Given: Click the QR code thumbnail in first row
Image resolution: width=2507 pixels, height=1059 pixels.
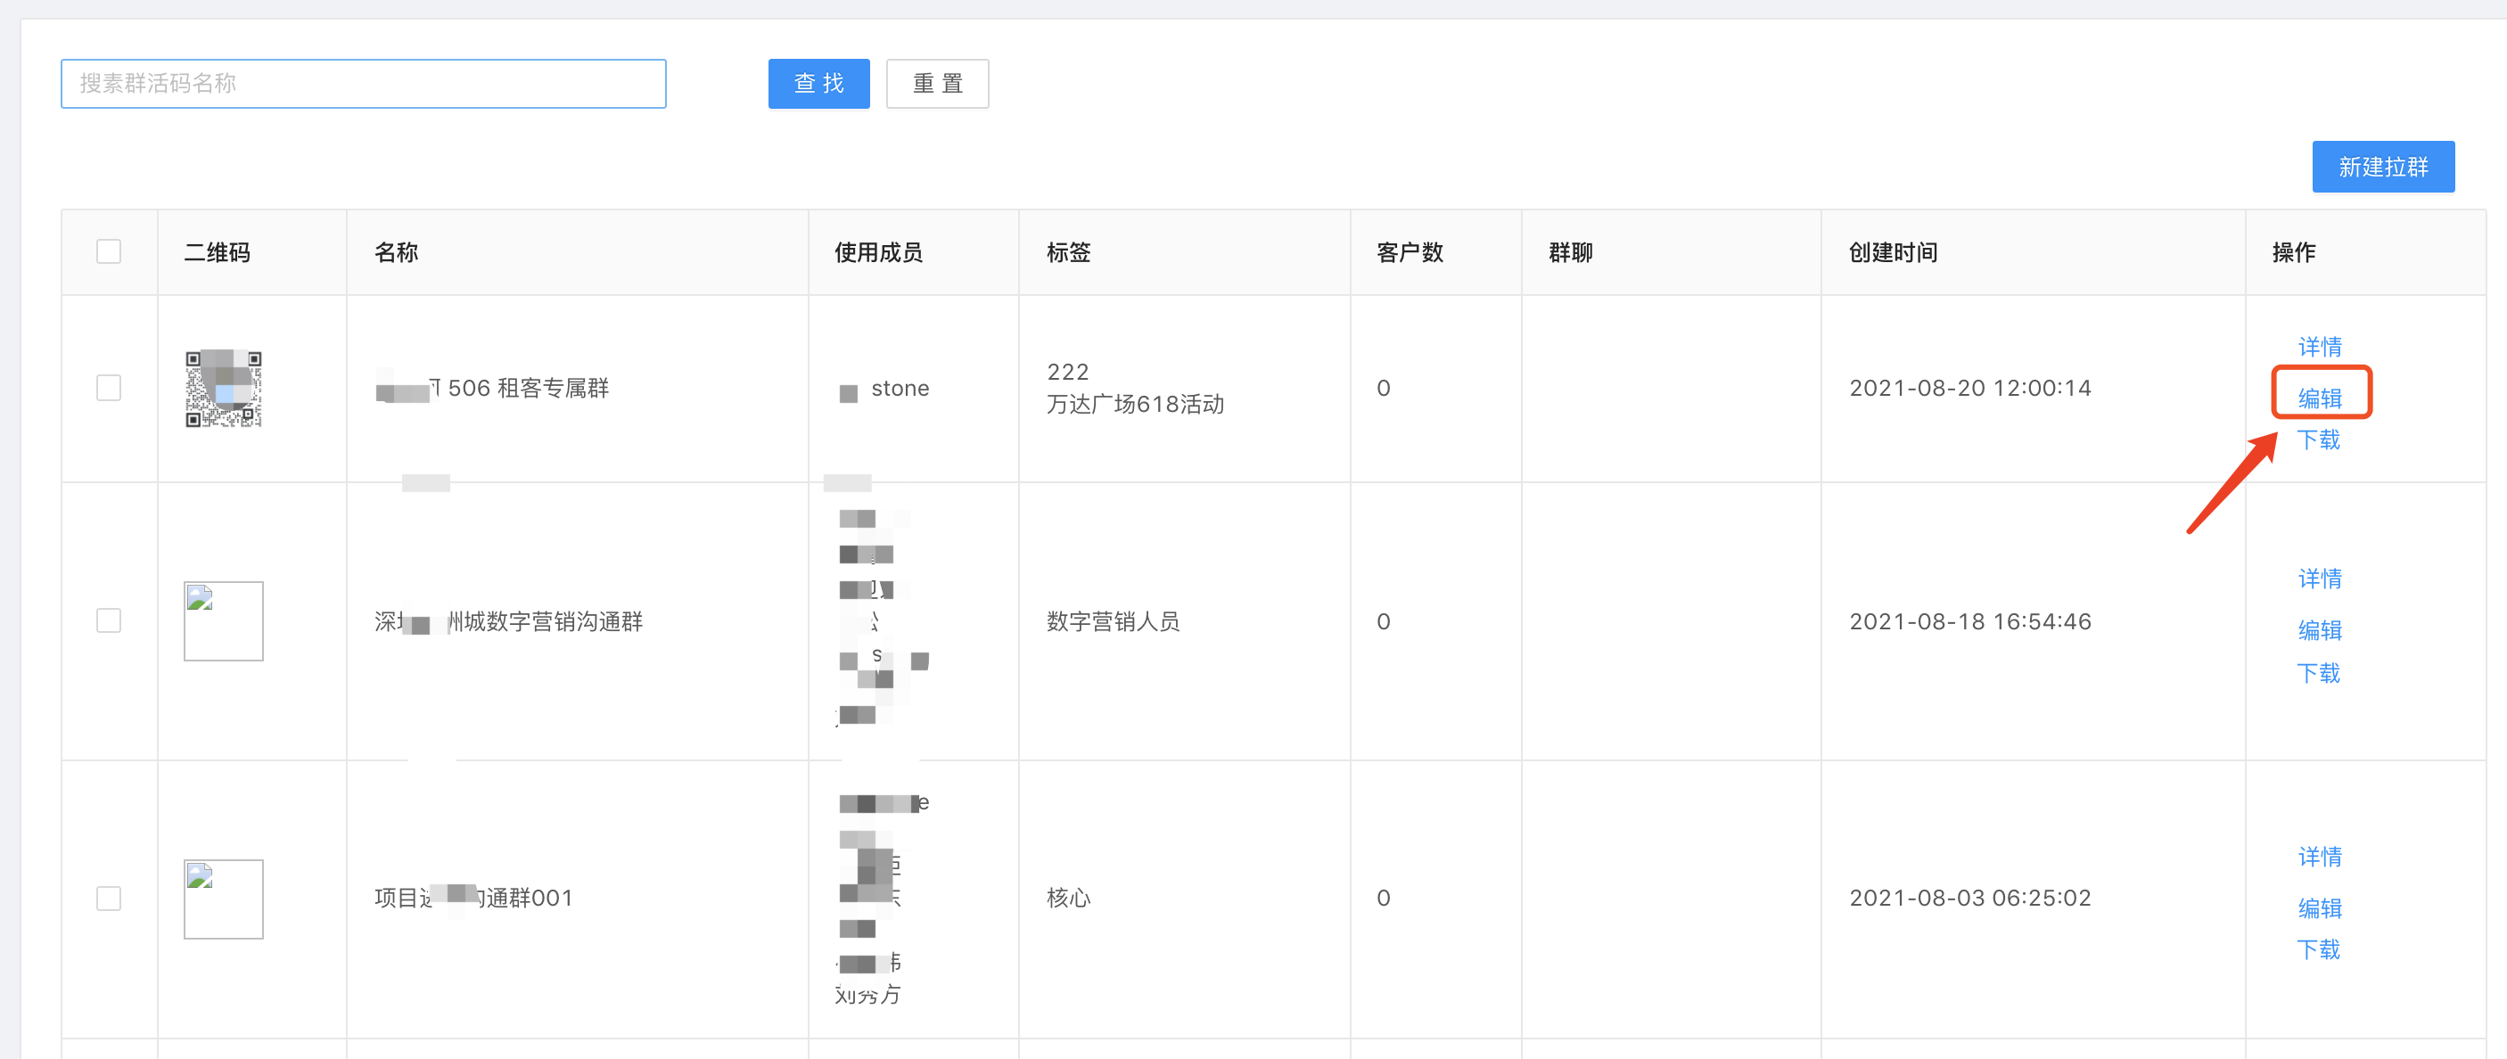Looking at the screenshot, I should point(223,389).
